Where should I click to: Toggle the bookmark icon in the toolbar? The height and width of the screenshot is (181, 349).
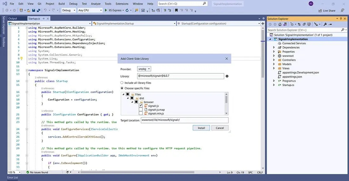point(176,10)
